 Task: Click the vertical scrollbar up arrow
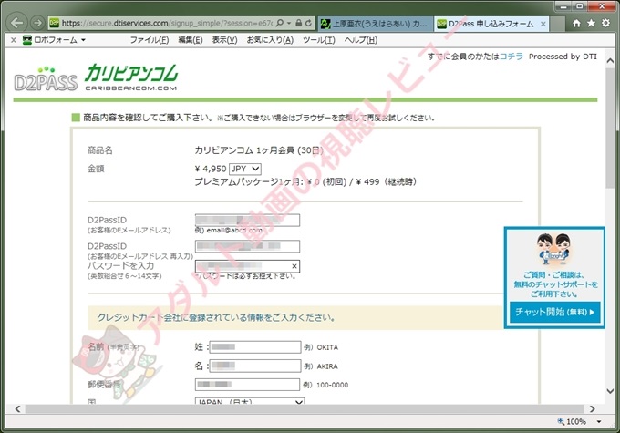[610, 61]
